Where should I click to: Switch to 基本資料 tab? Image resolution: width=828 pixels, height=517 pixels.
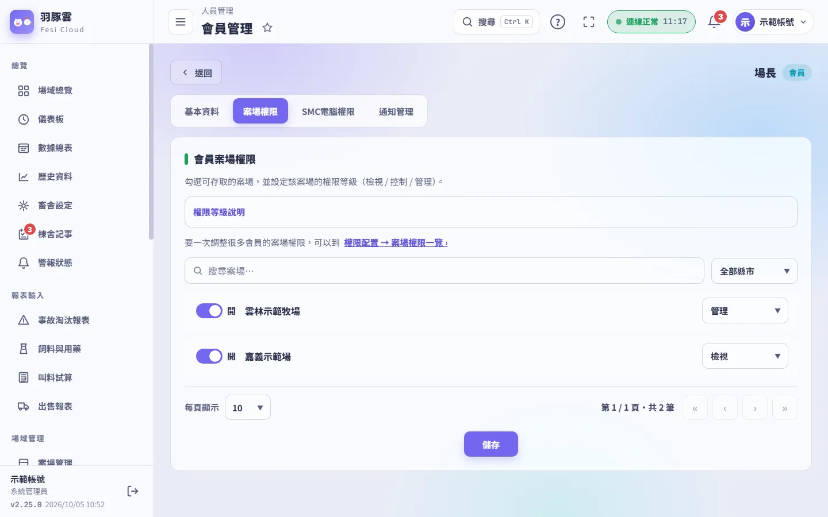click(x=202, y=111)
